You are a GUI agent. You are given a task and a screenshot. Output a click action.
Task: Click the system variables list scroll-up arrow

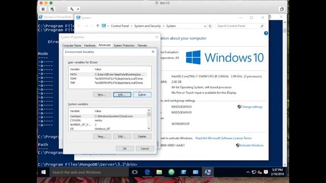[x=149, y=111]
